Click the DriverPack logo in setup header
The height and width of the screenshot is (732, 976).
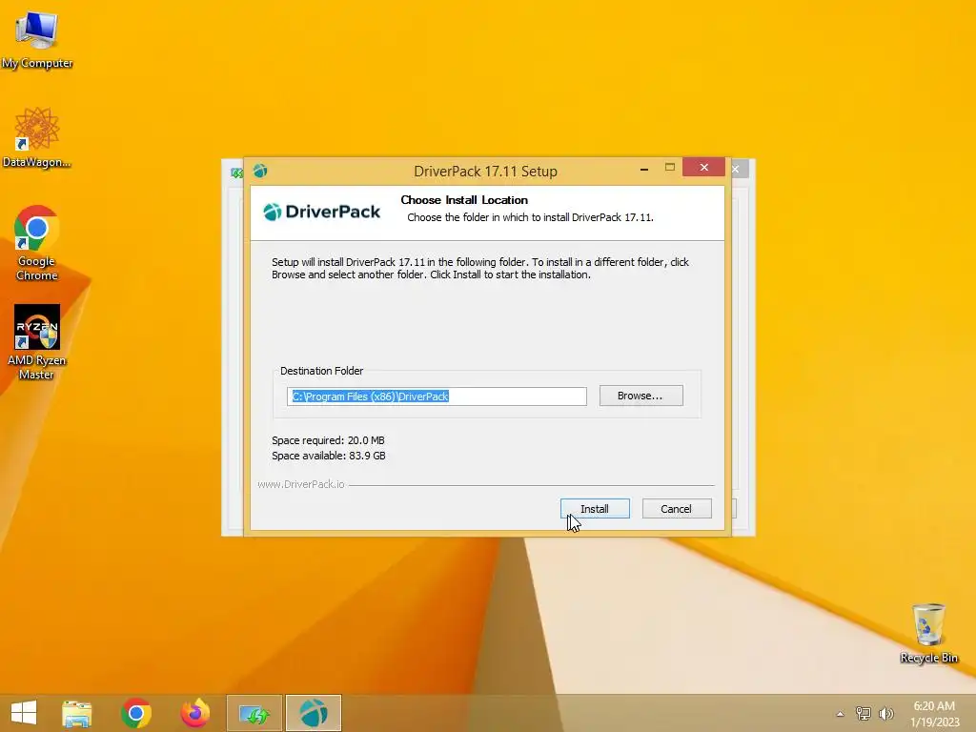pyautogui.click(x=322, y=213)
